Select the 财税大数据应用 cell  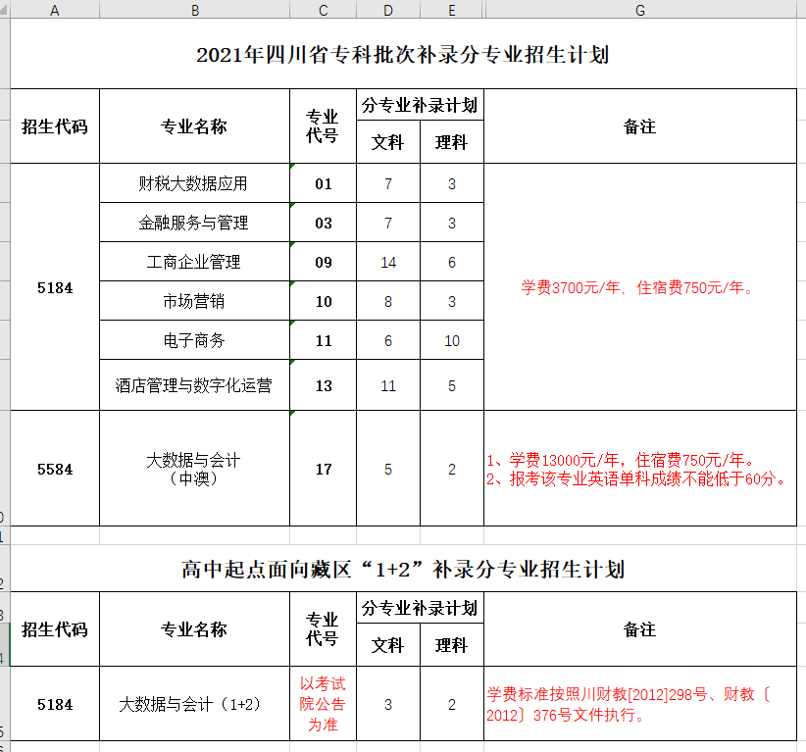[x=194, y=183]
